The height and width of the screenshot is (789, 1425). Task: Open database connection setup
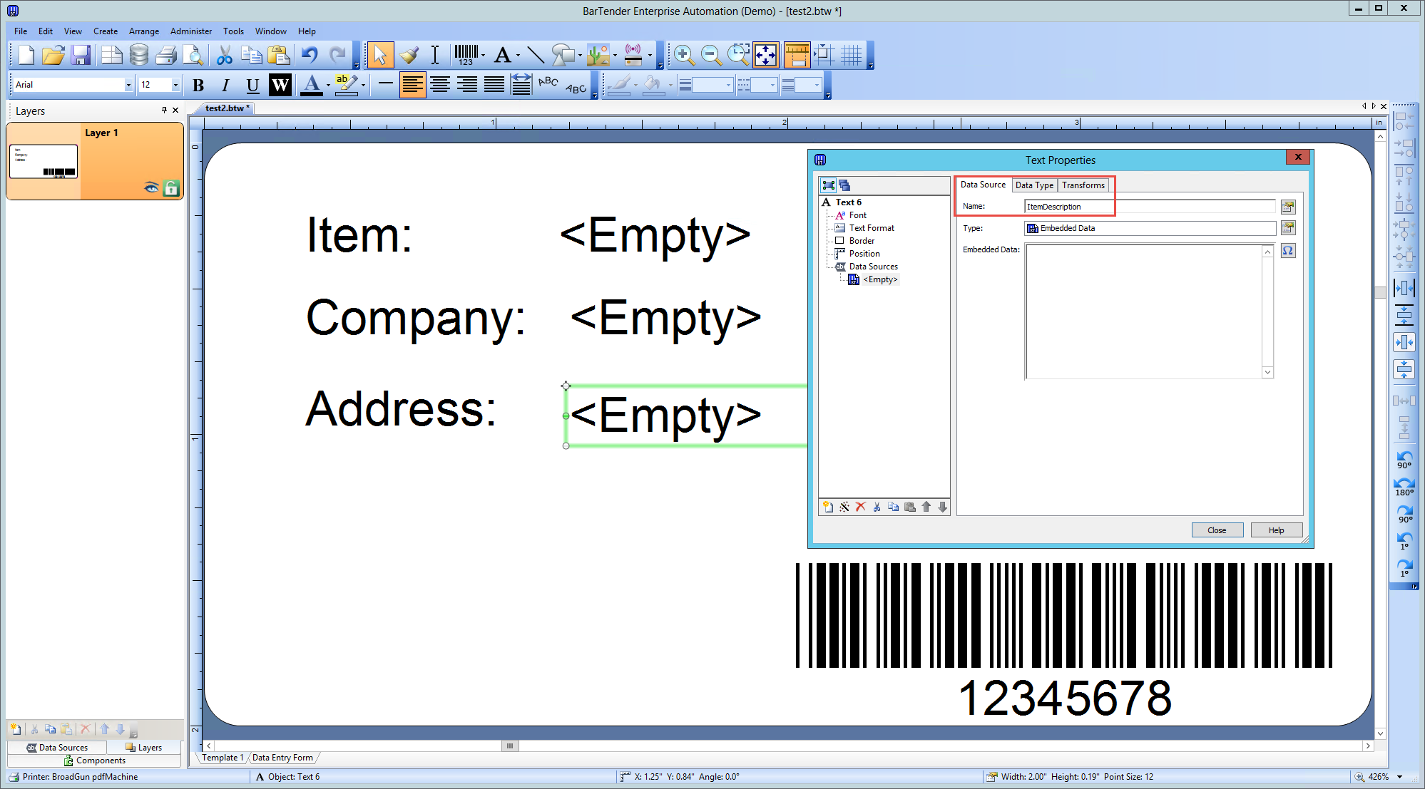click(x=139, y=55)
